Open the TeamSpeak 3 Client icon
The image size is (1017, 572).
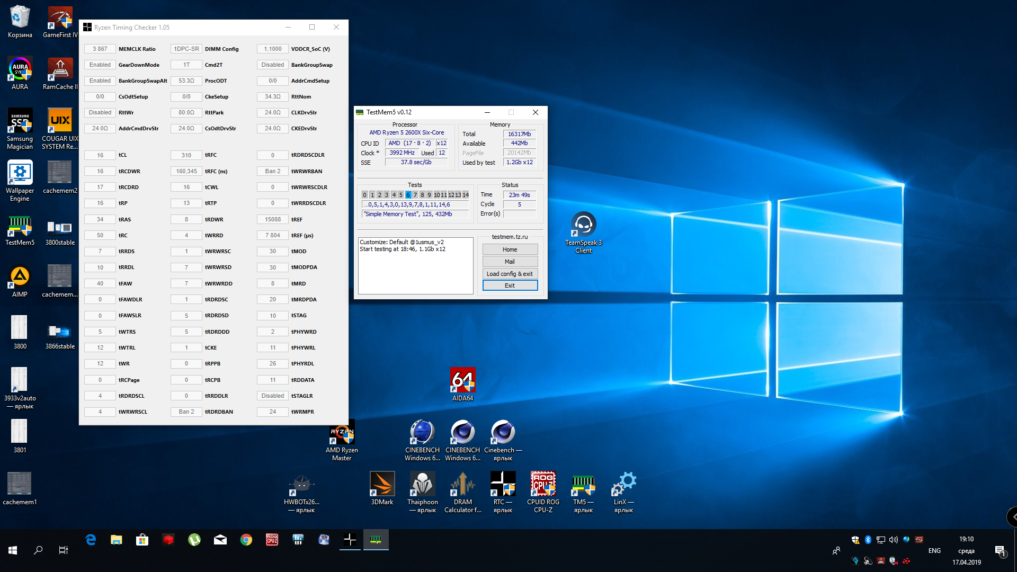(583, 225)
